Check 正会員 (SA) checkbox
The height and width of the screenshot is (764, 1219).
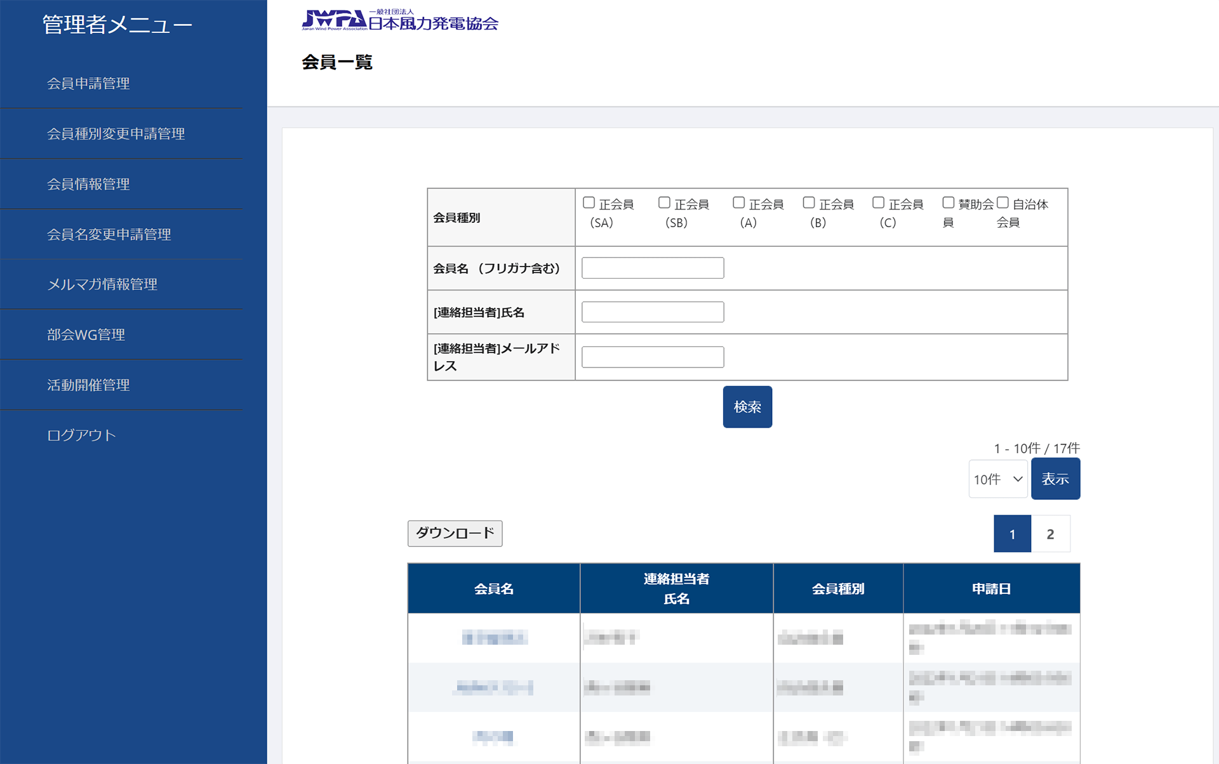click(x=589, y=202)
